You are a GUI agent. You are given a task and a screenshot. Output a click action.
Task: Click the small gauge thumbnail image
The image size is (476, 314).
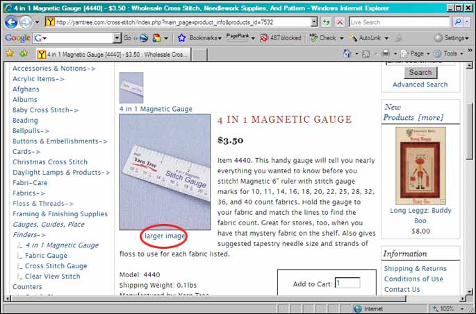(x=131, y=87)
